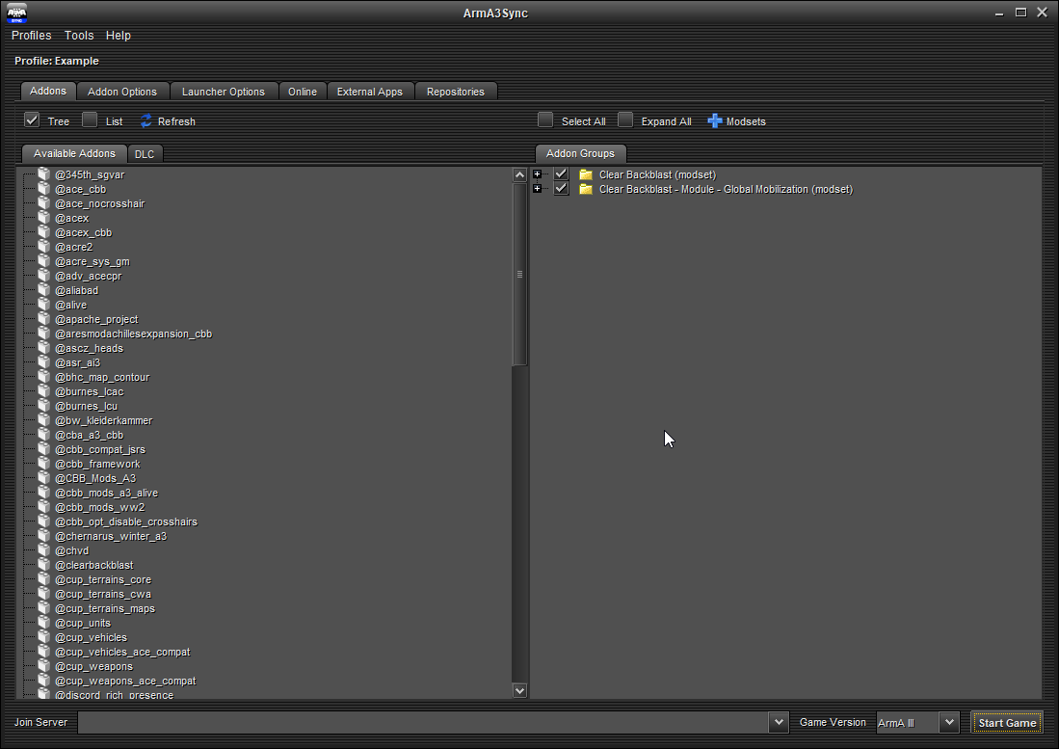Click the blue plus Modsets icon
This screenshot has height=749, width=1059.
715,120
